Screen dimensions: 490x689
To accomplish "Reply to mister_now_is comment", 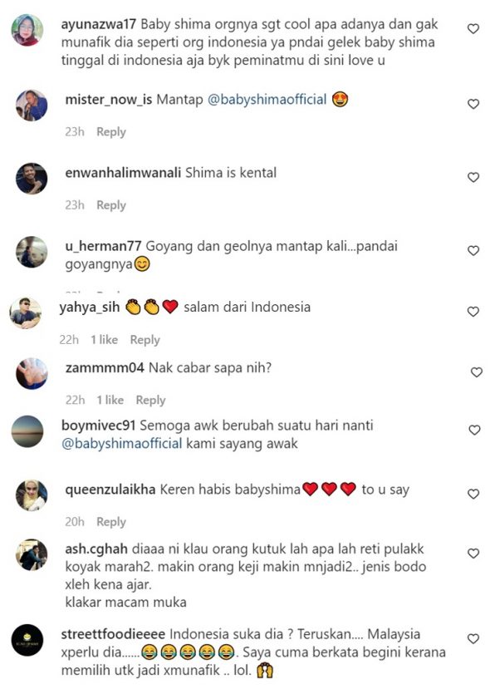I will (111, 132).
